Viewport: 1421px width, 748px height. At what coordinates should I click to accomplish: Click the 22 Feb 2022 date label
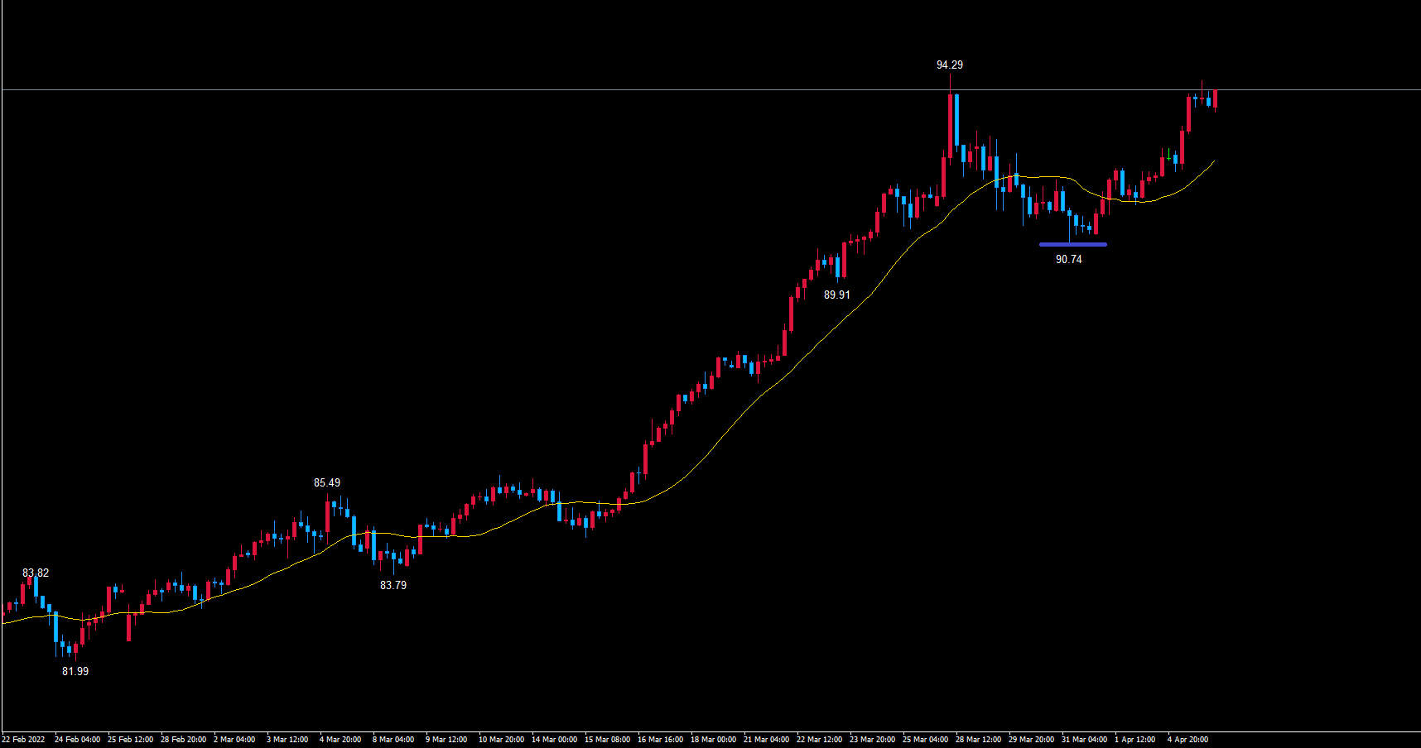click(x=24, y=740)
